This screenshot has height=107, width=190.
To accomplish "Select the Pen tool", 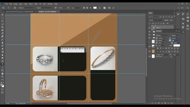I will coord(2,61).
